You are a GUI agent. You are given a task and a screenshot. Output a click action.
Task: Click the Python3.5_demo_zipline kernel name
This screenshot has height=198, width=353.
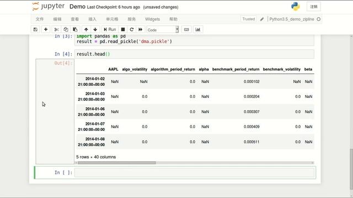point(292,19)
